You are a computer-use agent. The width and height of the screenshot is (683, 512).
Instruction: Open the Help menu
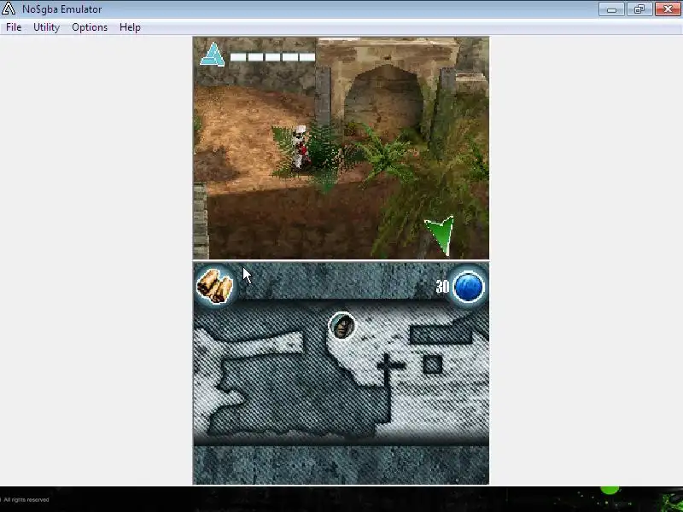click(130, 27)
